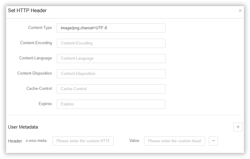The image size is (250, 159).
Task: Select the Content-Language input field
Action: click(x=111, y=58)
